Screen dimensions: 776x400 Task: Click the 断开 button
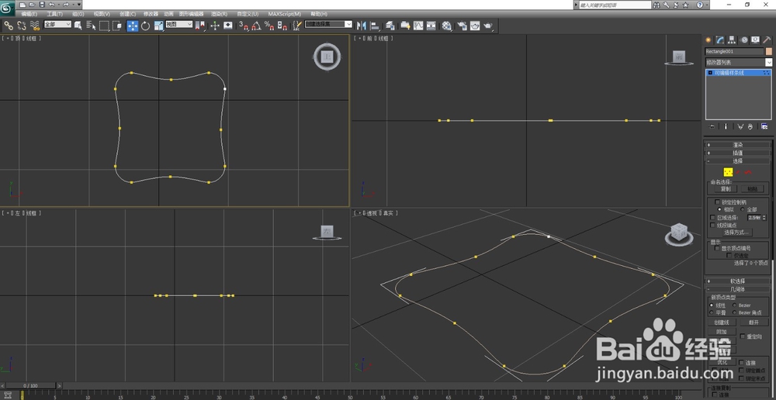(x=753, y=322)
